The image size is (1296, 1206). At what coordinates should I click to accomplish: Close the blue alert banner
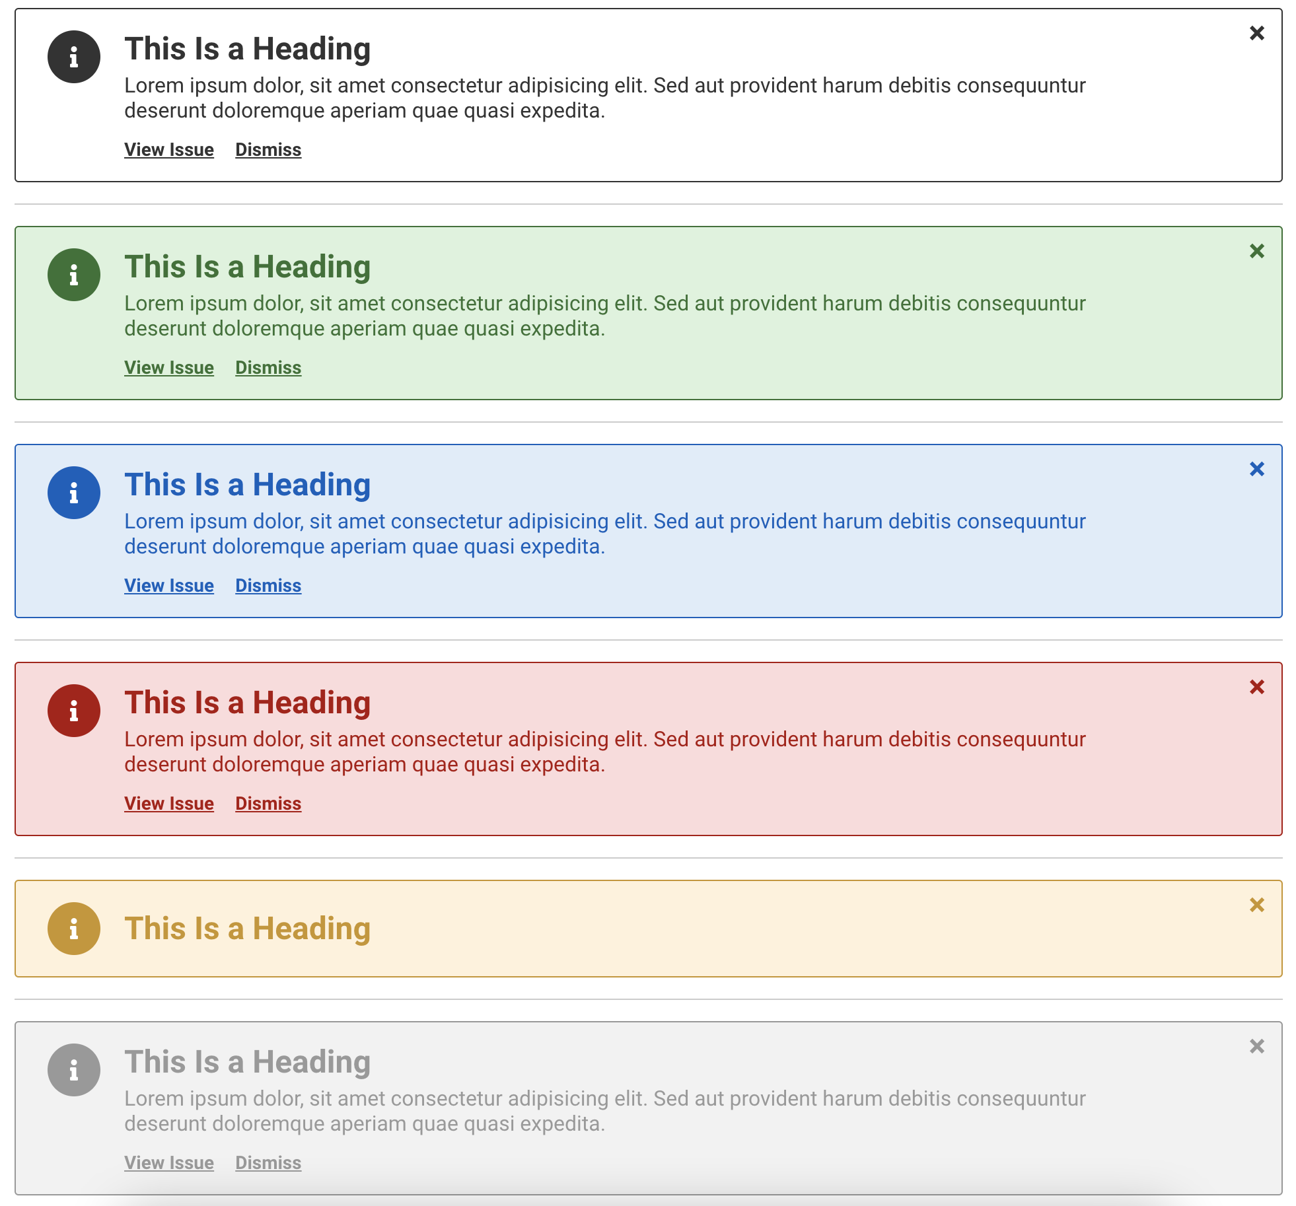(x=1256, y=469)
